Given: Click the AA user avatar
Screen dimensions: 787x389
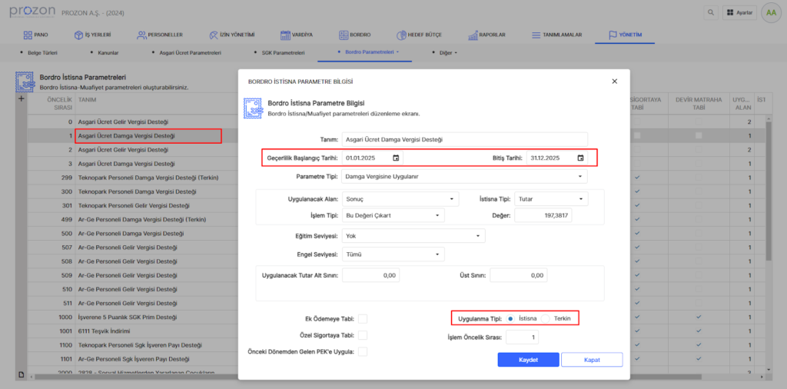Looking at the screenshot, I should [x=769, y=13].
